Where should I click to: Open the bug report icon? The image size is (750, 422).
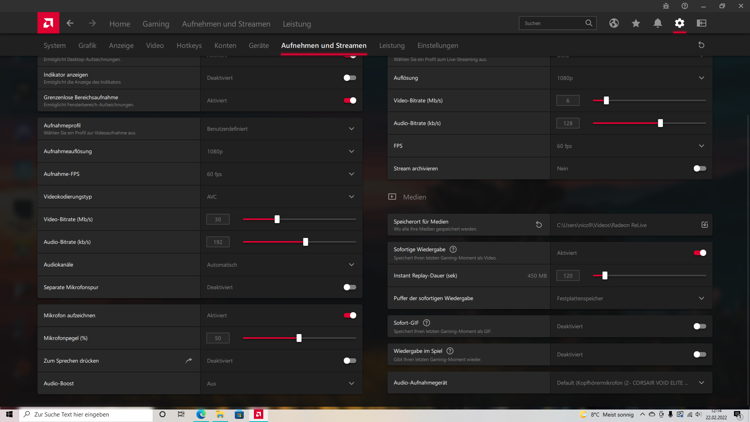(666, 6)
